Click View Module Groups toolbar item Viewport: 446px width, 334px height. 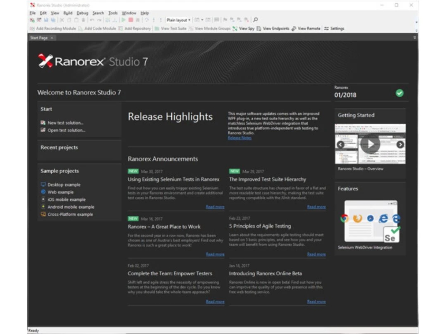pos(210,29)
